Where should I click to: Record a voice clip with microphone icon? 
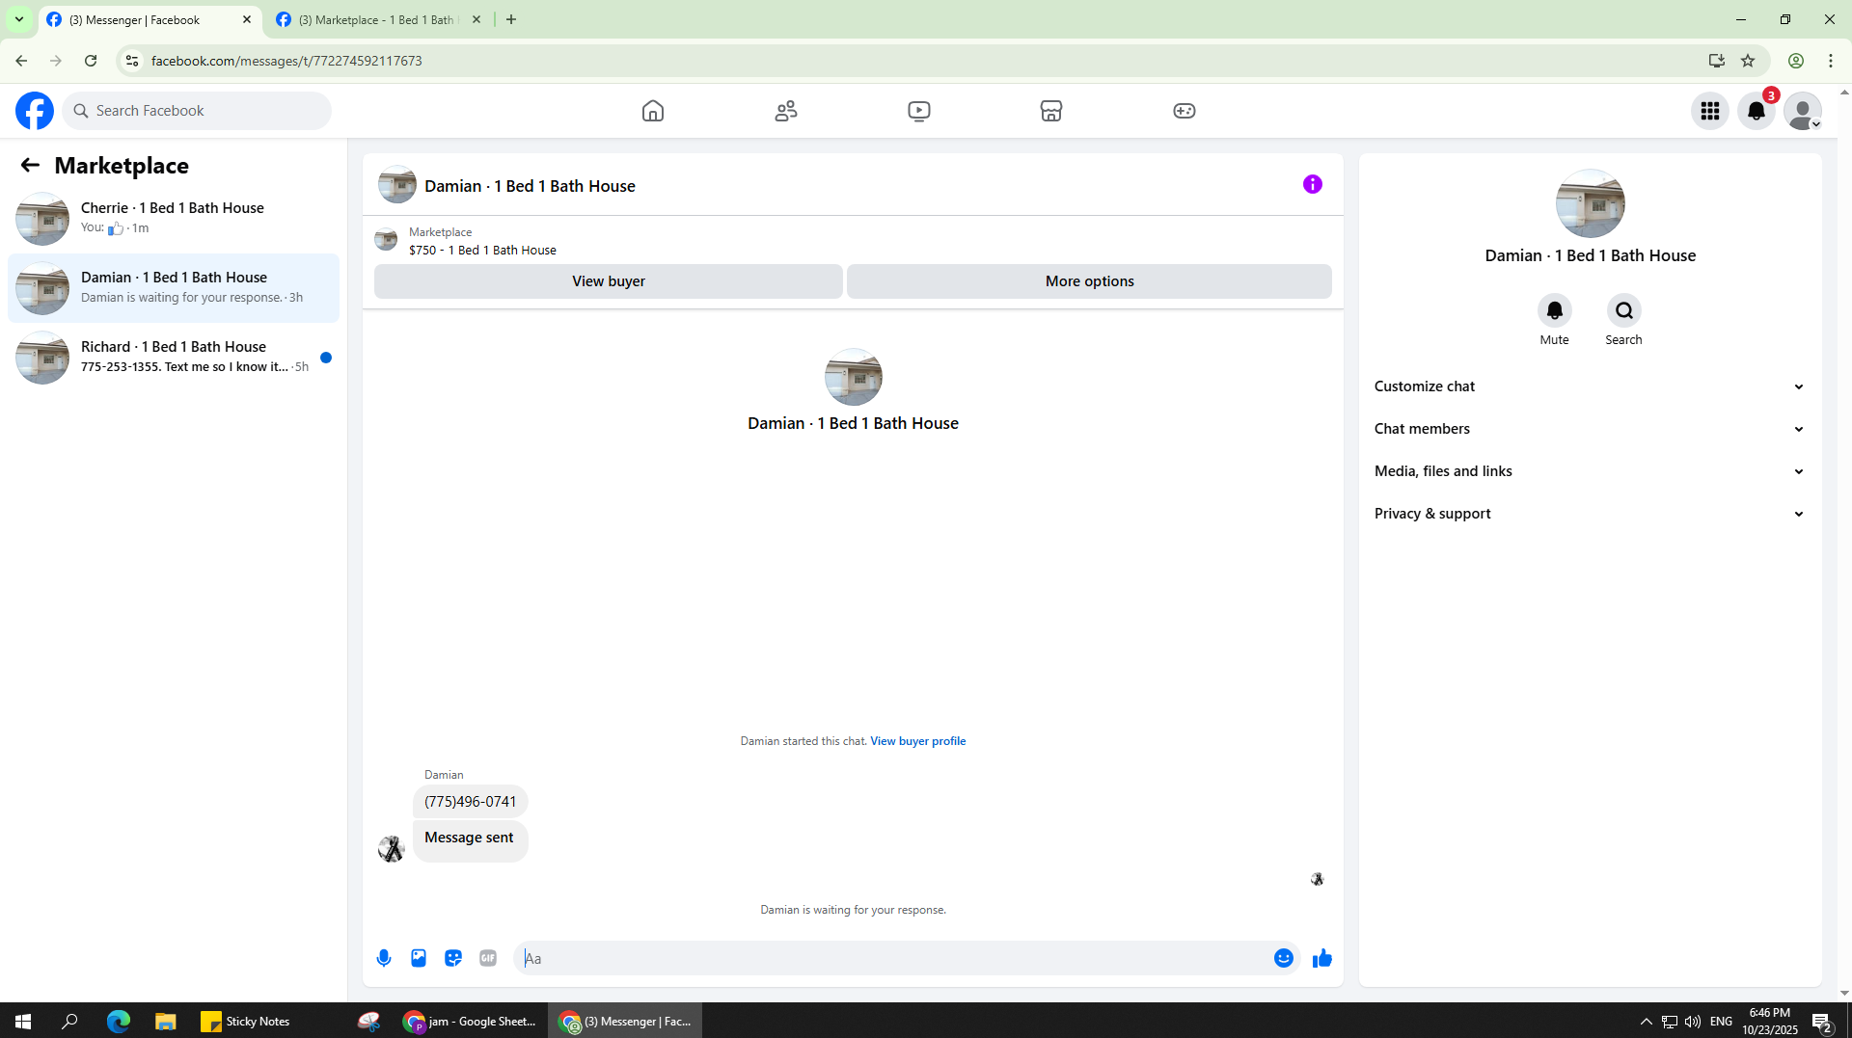pyautogui.click(x=384, y=958)
